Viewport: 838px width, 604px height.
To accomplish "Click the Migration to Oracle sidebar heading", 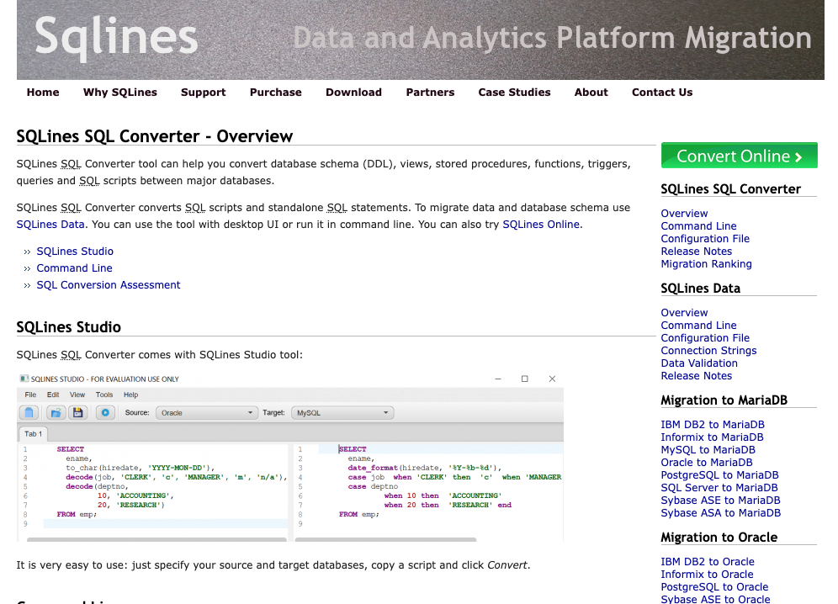I will coord(719,538).
